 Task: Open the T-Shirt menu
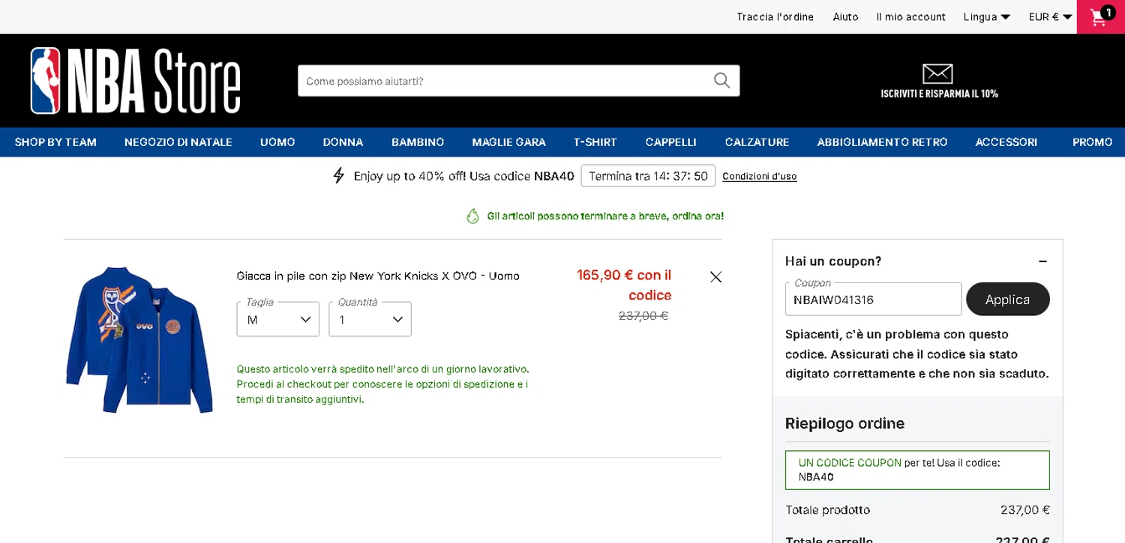point(595,142)
